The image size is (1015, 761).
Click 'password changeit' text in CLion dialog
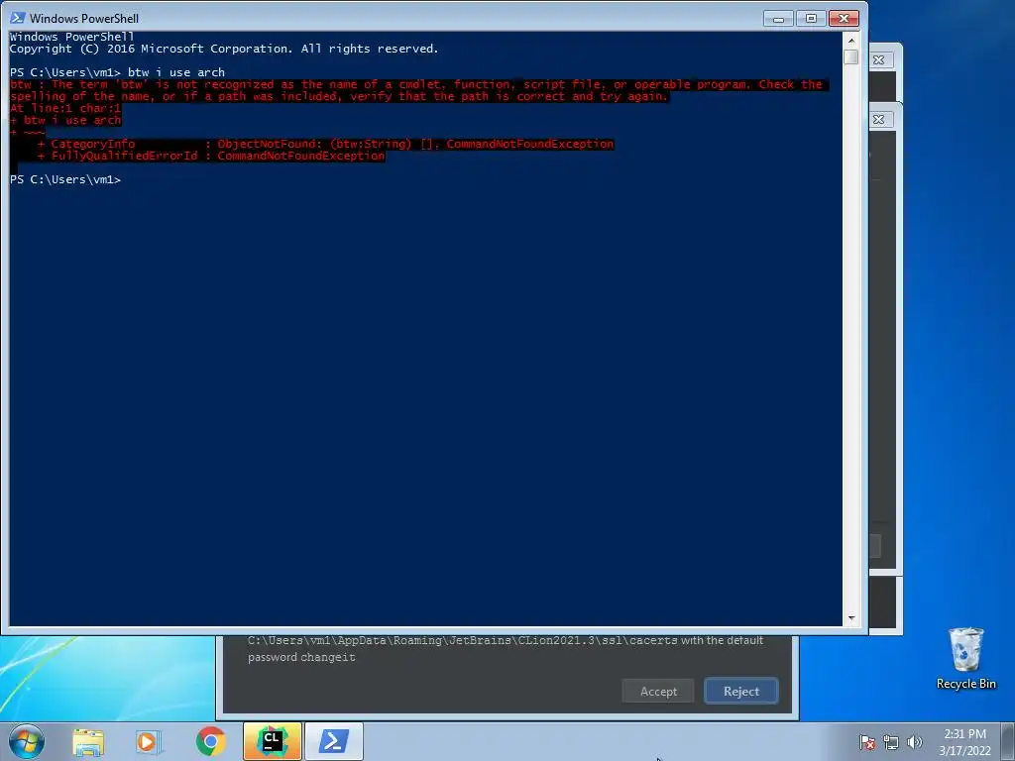pos(301,657)
